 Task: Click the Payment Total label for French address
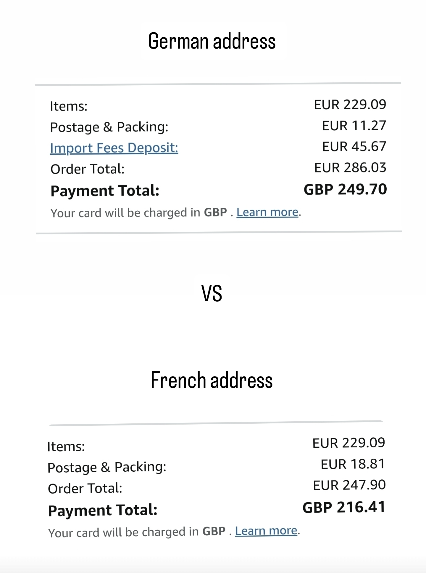pyautogui.click(x=103, y=510)
